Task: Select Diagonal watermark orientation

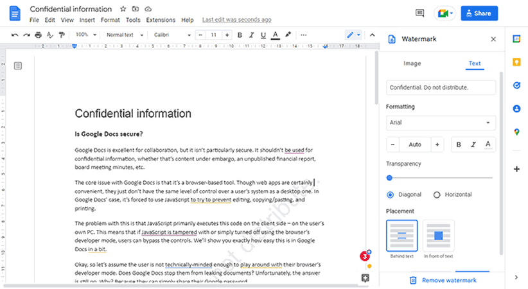Action: (391, 195)
